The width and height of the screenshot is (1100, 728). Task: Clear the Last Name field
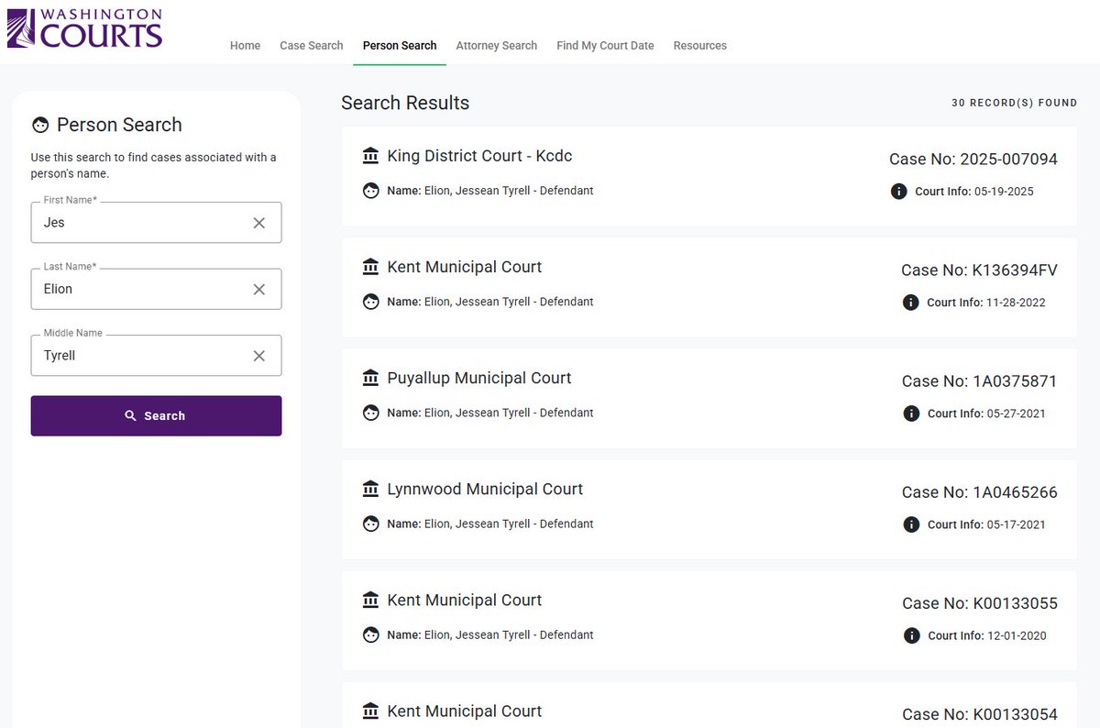tap(259, 289)
